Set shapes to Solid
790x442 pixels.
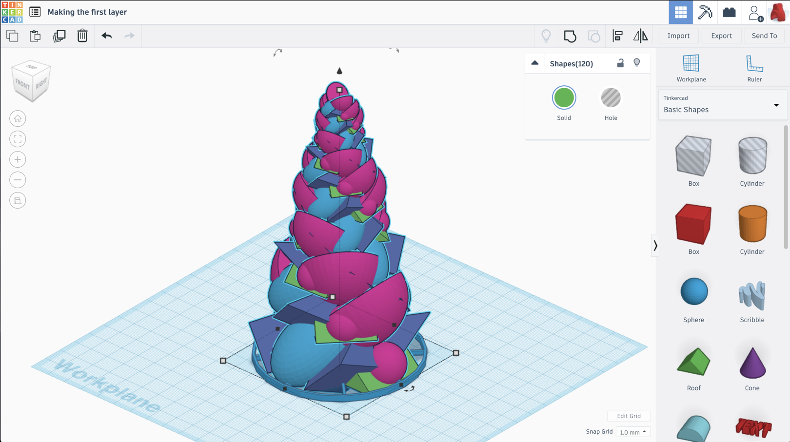[x=564, y=98]
